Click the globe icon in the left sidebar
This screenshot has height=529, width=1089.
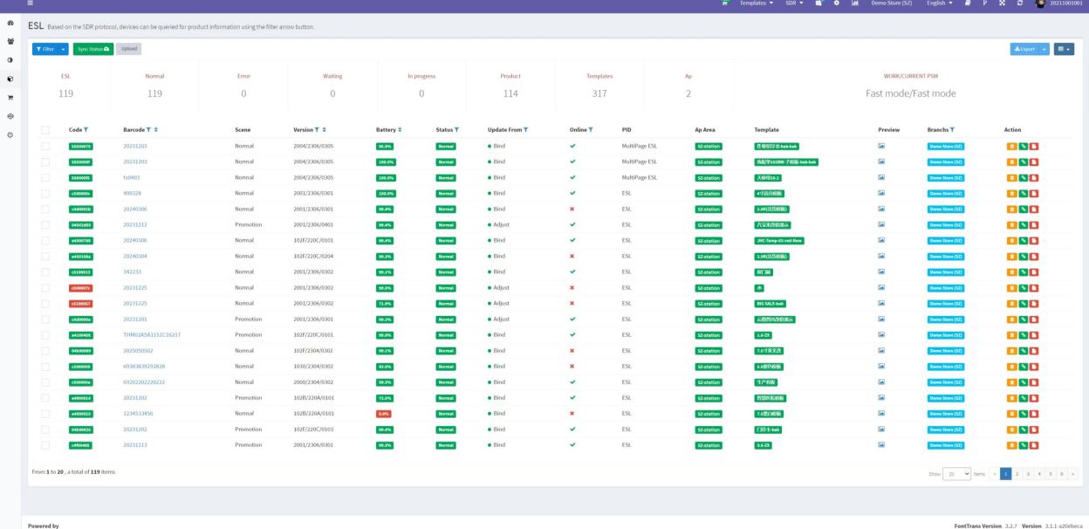(x=9, y=116)
